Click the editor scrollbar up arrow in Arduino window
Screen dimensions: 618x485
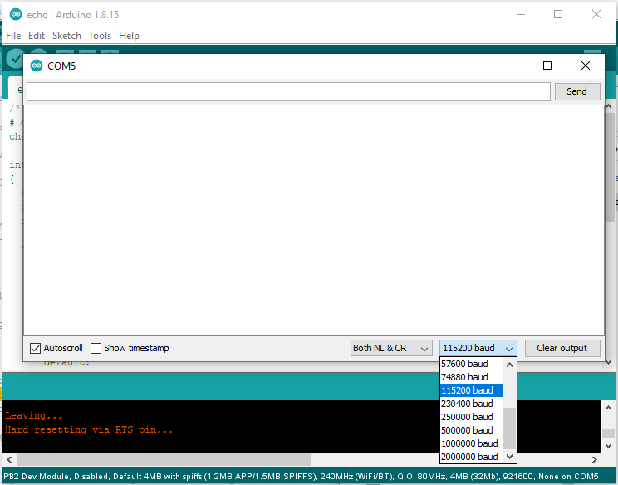click(x=609, y=107)
